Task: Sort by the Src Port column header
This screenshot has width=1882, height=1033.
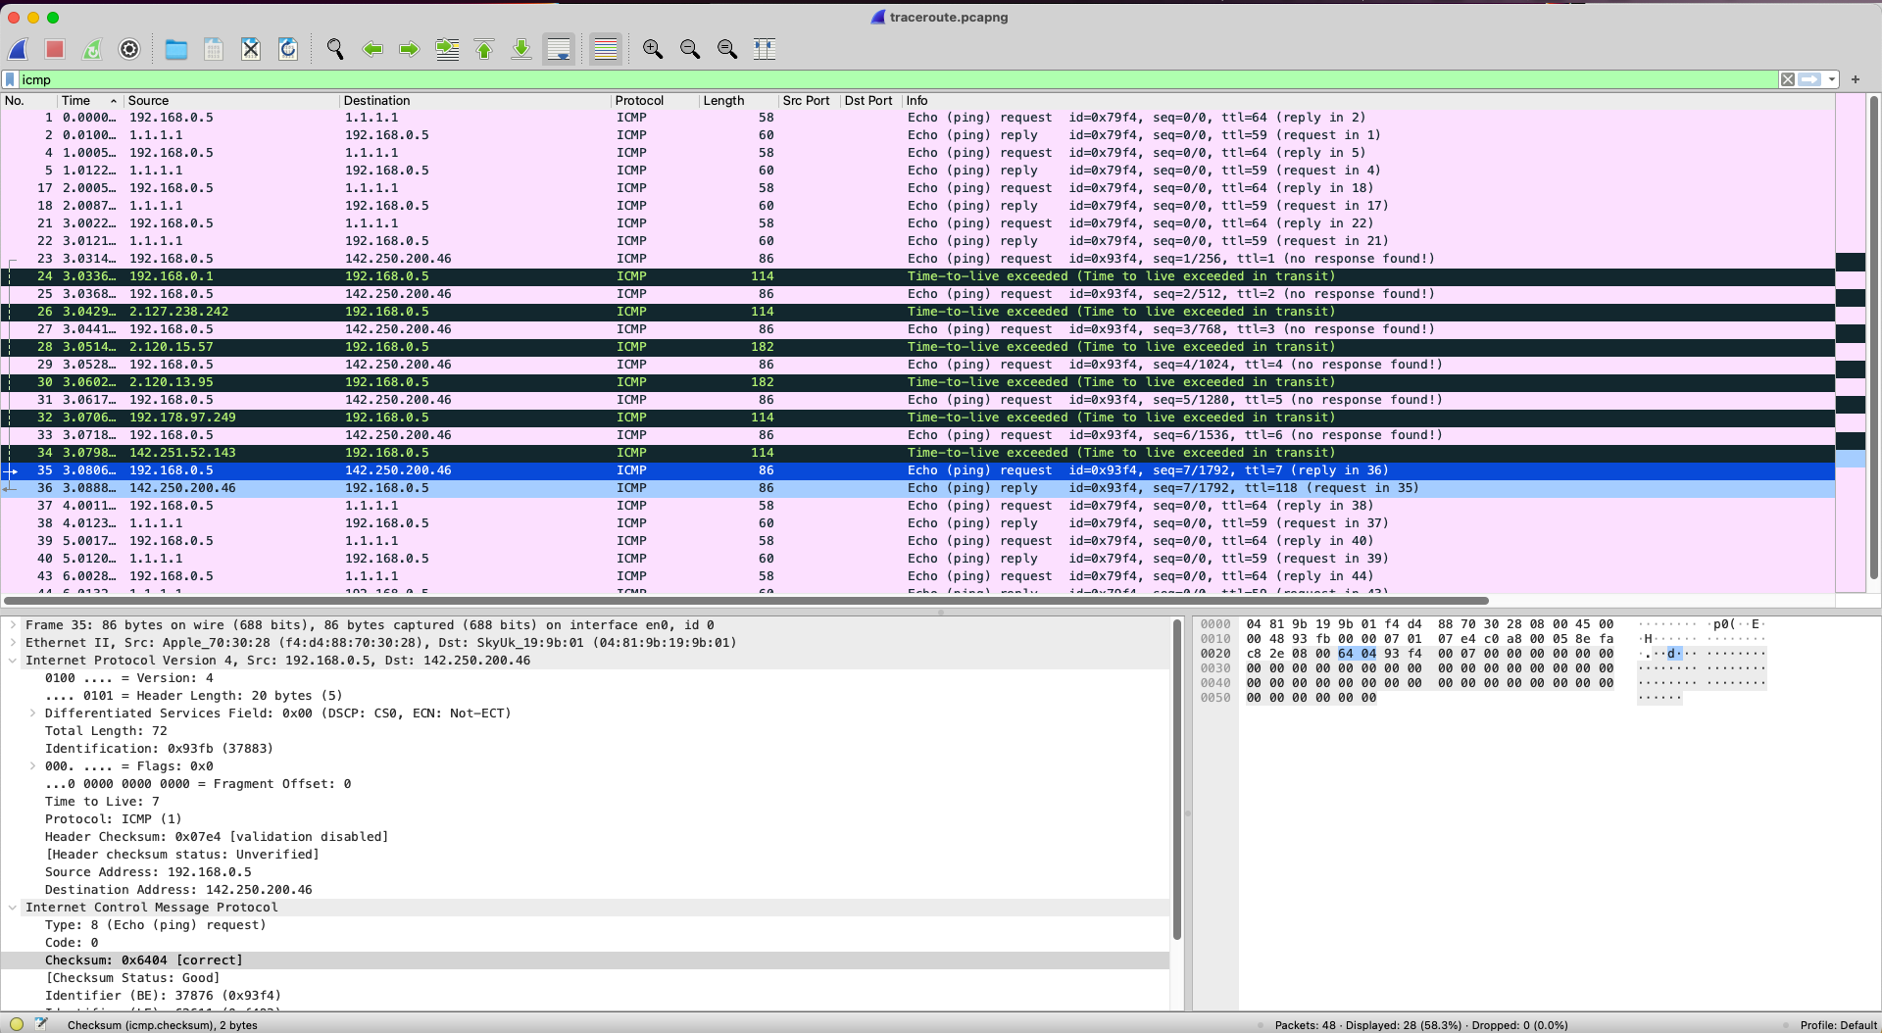Action: (810, 100)
